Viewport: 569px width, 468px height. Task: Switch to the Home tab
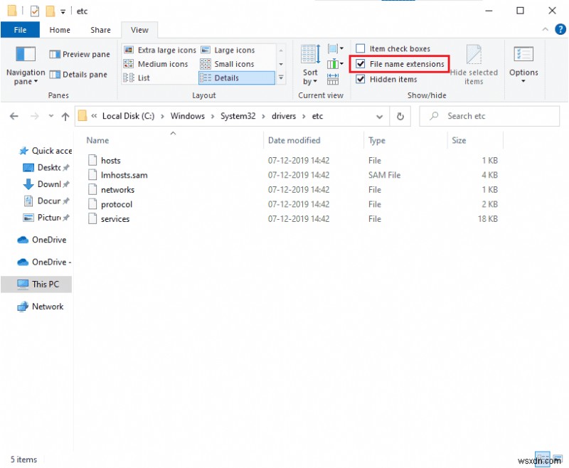[60, 30]
